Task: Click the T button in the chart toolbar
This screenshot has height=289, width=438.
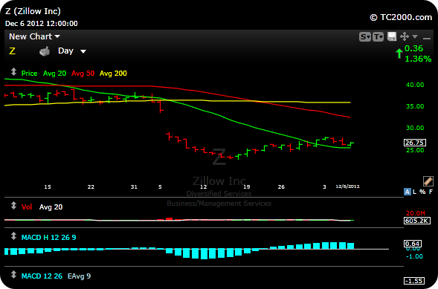Action: click(x=378, y=36)
